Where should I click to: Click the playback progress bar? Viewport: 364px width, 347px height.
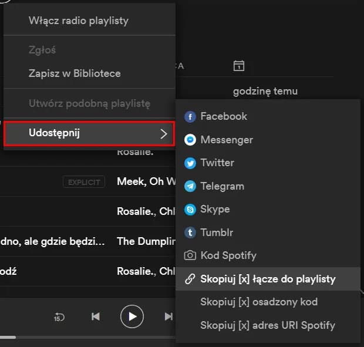click(8, 337)
